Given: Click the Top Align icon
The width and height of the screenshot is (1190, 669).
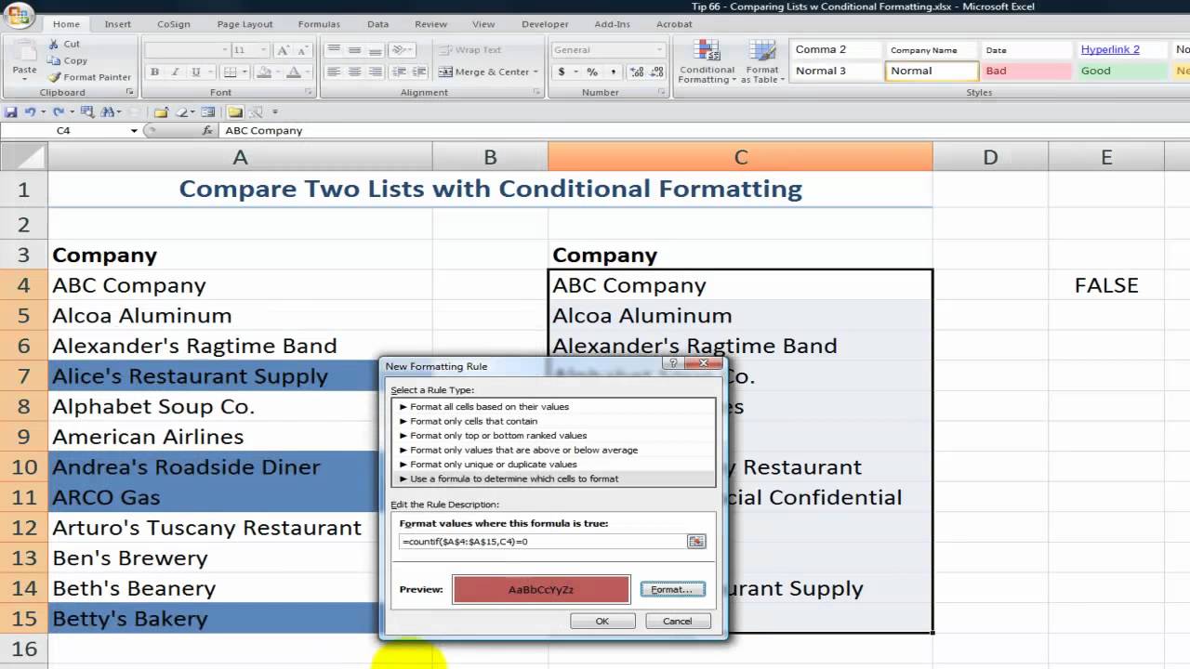Looking at the screenshot, I should 333,50.
